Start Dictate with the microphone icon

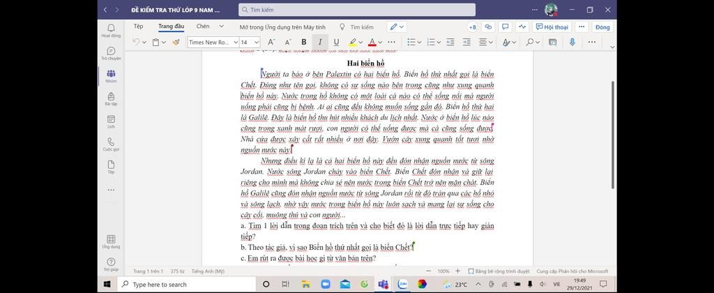tap(572, 42)
